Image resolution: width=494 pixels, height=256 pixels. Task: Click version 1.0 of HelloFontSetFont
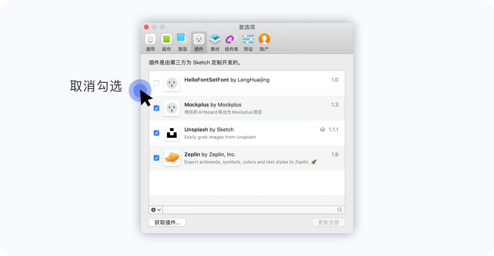click(x=334, y=80)
